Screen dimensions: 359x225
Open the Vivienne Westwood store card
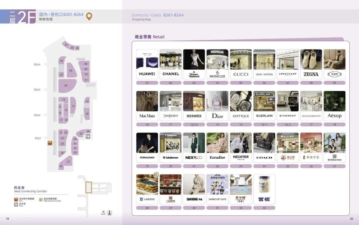(x=194, y=64)
